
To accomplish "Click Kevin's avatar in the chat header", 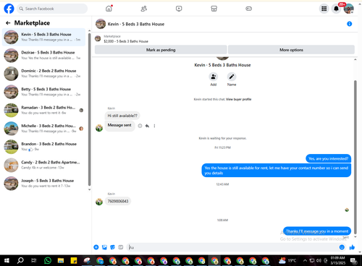I will pos(101,24).
